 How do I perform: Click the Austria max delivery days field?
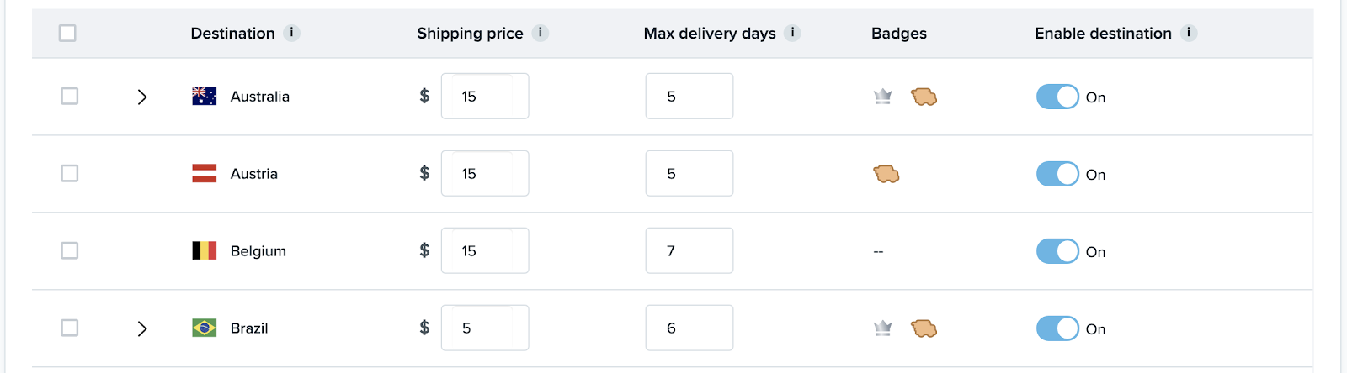pos(689,174)
